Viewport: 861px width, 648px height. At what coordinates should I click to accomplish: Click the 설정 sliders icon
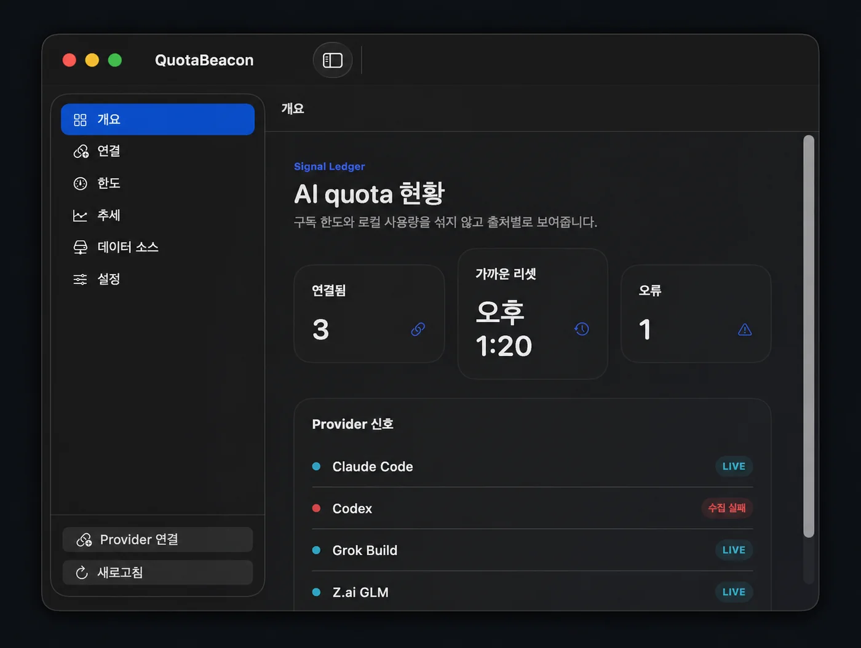click(x=80, y=279)
